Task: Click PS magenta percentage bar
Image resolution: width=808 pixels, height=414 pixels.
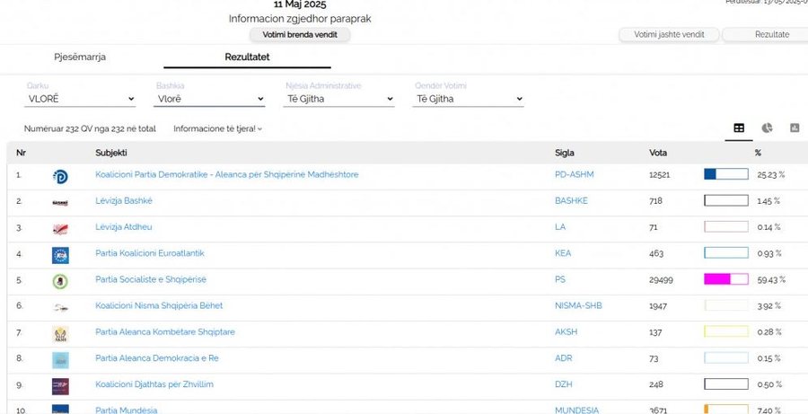Action: 726,279
